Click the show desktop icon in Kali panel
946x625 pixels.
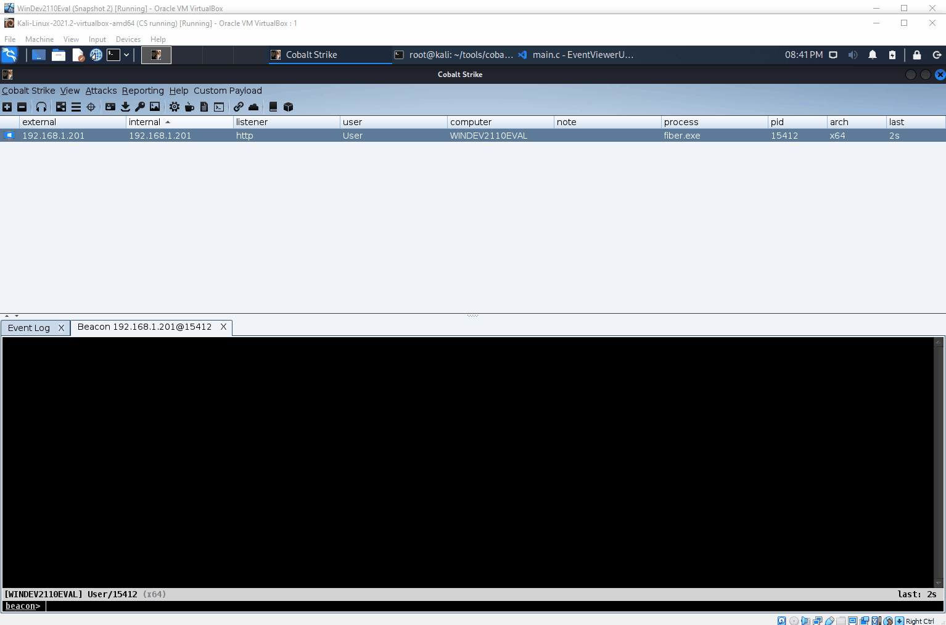[39, 55]
